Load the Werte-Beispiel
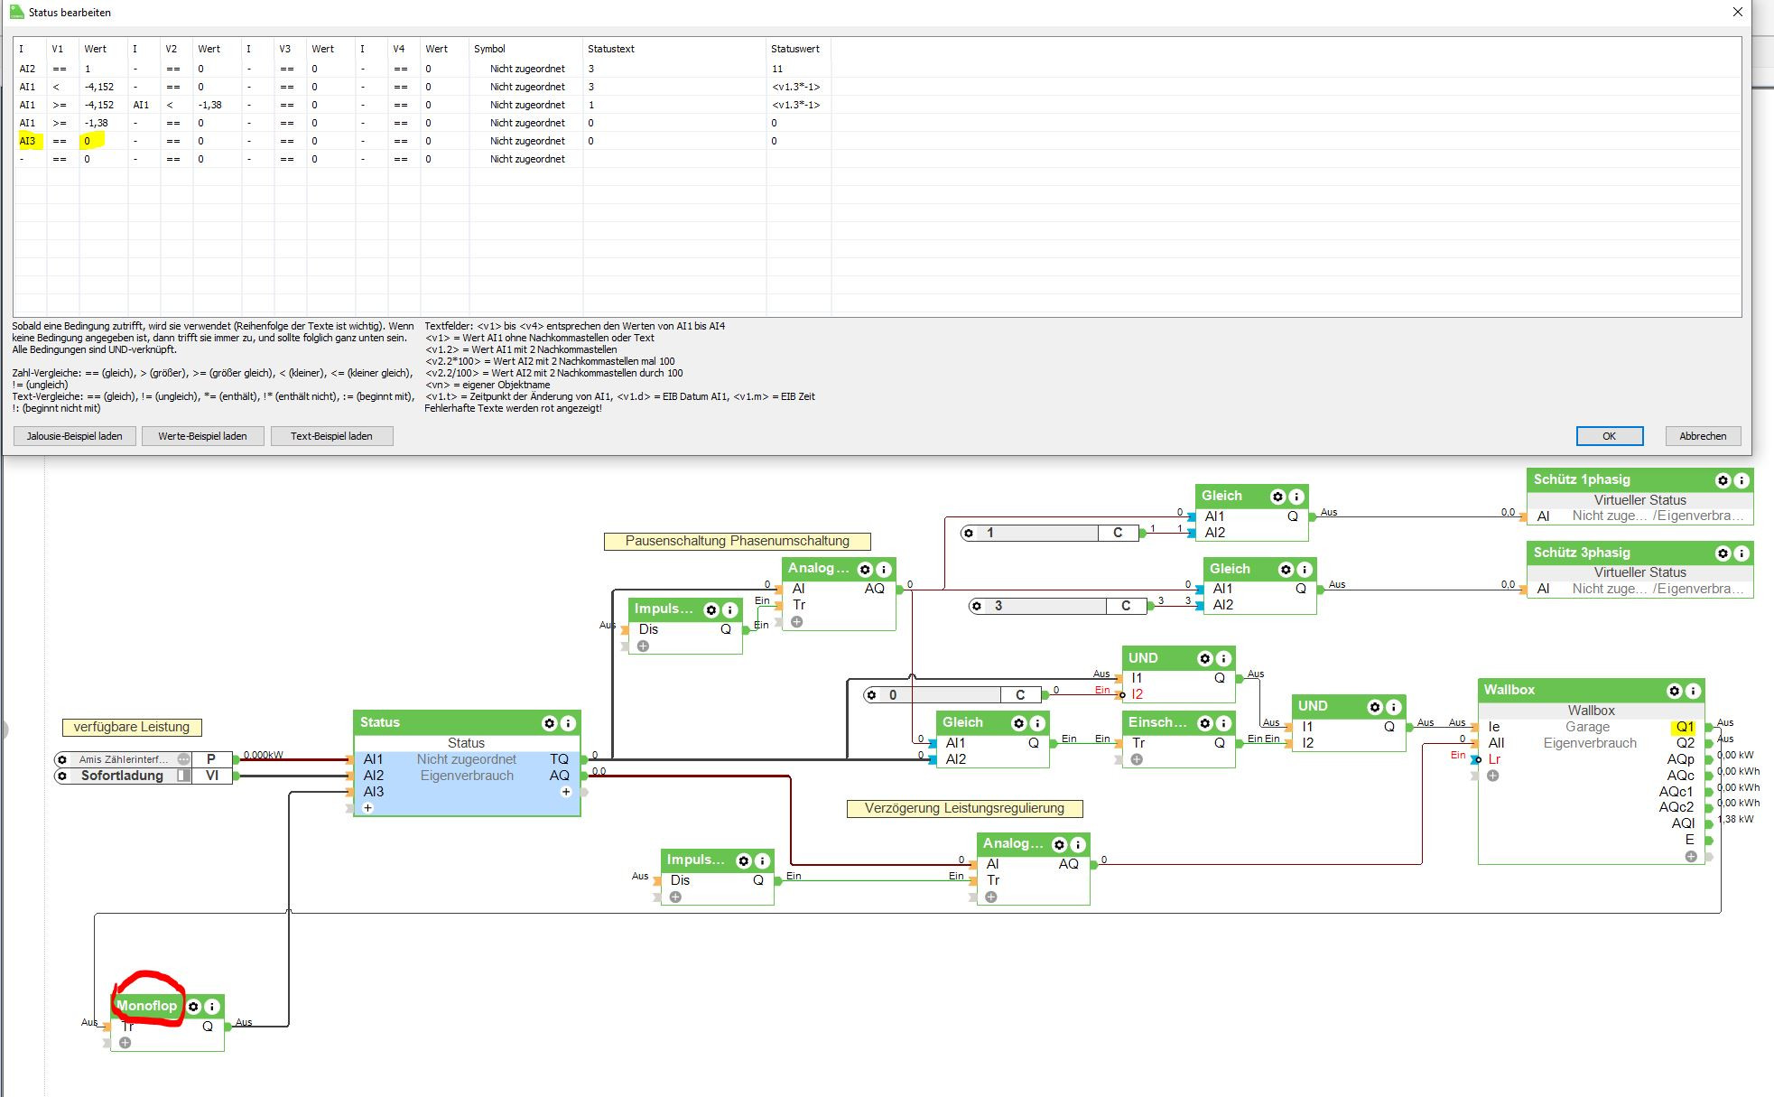The height and width of the screenshot is (1097, 1774). (x=202, y=436)
